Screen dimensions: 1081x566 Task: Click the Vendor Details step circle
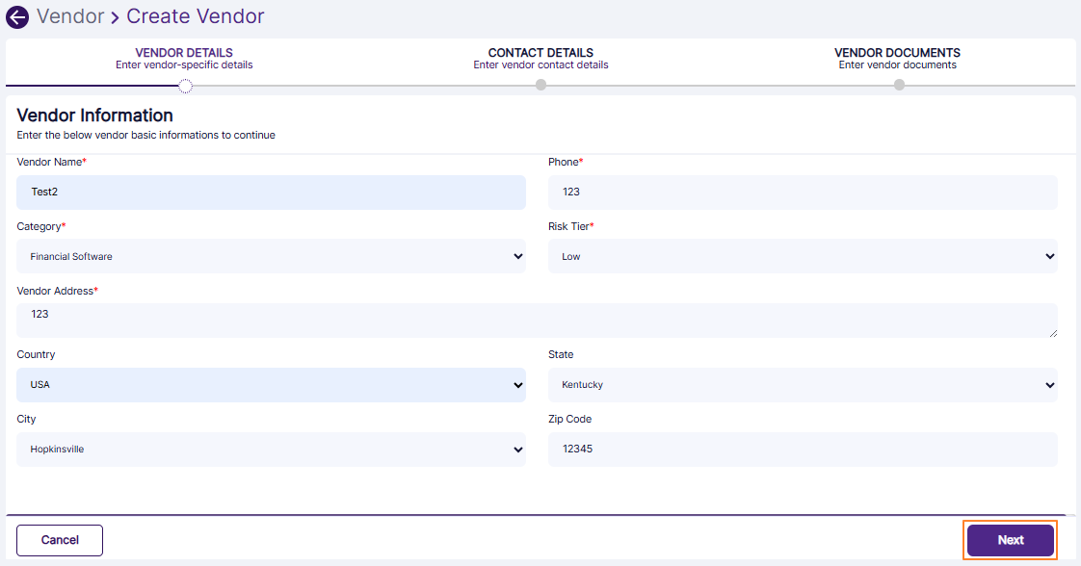coord(185,86)
